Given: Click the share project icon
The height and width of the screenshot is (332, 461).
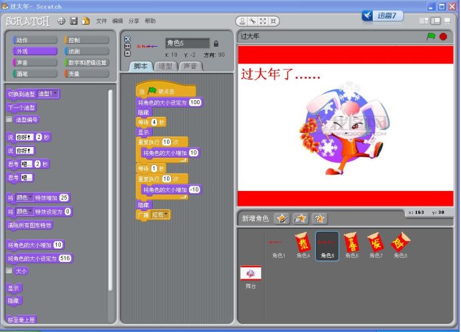Looking at the screenshot, I should tap(86, 21).
